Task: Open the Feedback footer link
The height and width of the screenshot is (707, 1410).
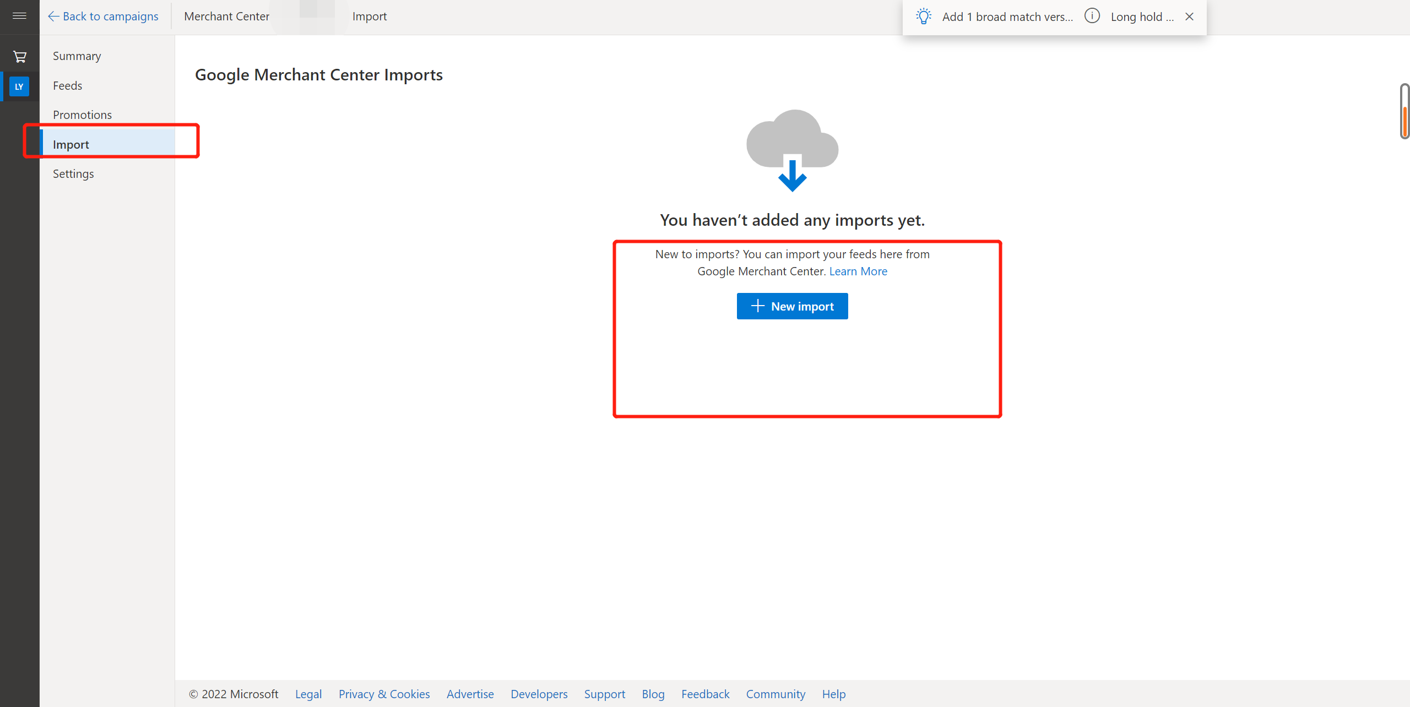Action: pyautogui.click(x=706, y=694)
